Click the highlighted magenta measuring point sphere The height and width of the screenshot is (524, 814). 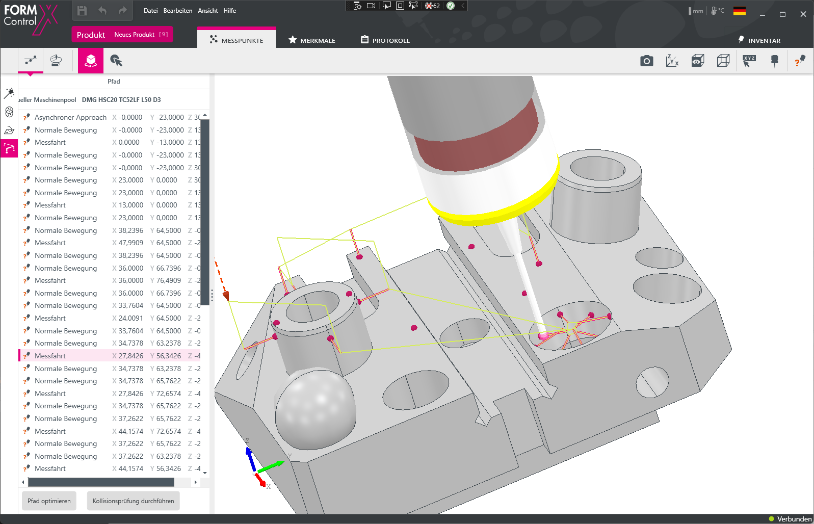coord(543,335)
